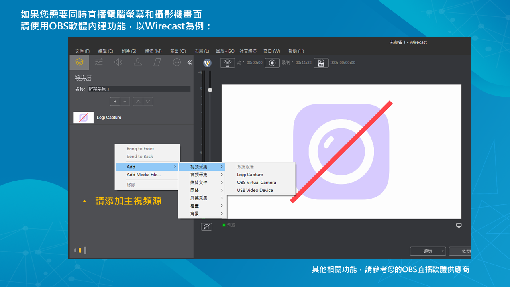
Task: Click the monitor icon below the preview
Action: point(459,225)
